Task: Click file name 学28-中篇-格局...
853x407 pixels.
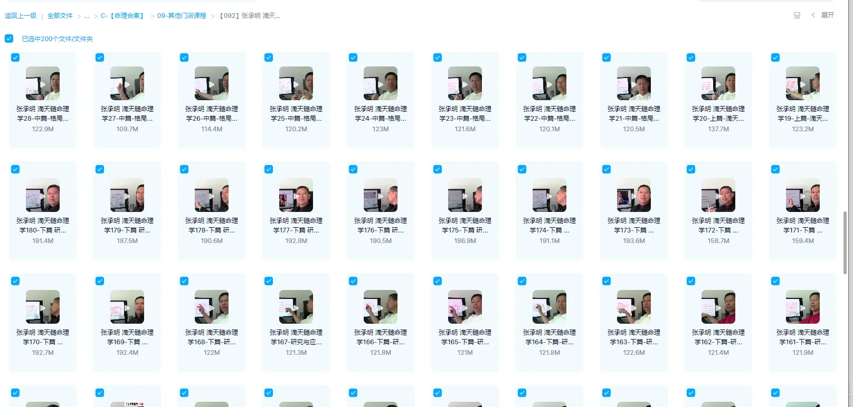Action: pyautogui.click(x=43, y=114)
